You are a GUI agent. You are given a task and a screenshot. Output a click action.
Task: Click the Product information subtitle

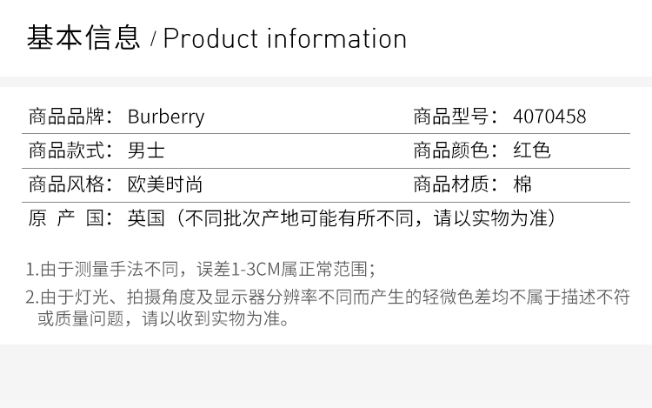click(x=285, y=39)
